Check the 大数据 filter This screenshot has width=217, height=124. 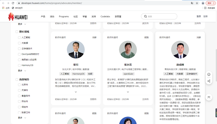click(x=19, y=43)
